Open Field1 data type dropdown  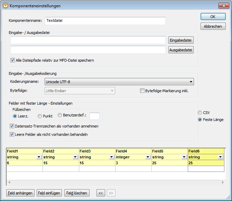(x=39, y=157)
